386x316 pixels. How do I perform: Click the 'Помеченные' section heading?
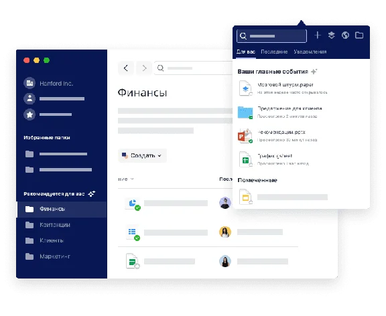point(257,180)
